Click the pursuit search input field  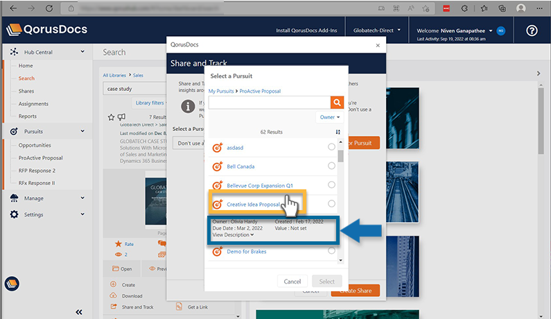(x=270, y=103)
